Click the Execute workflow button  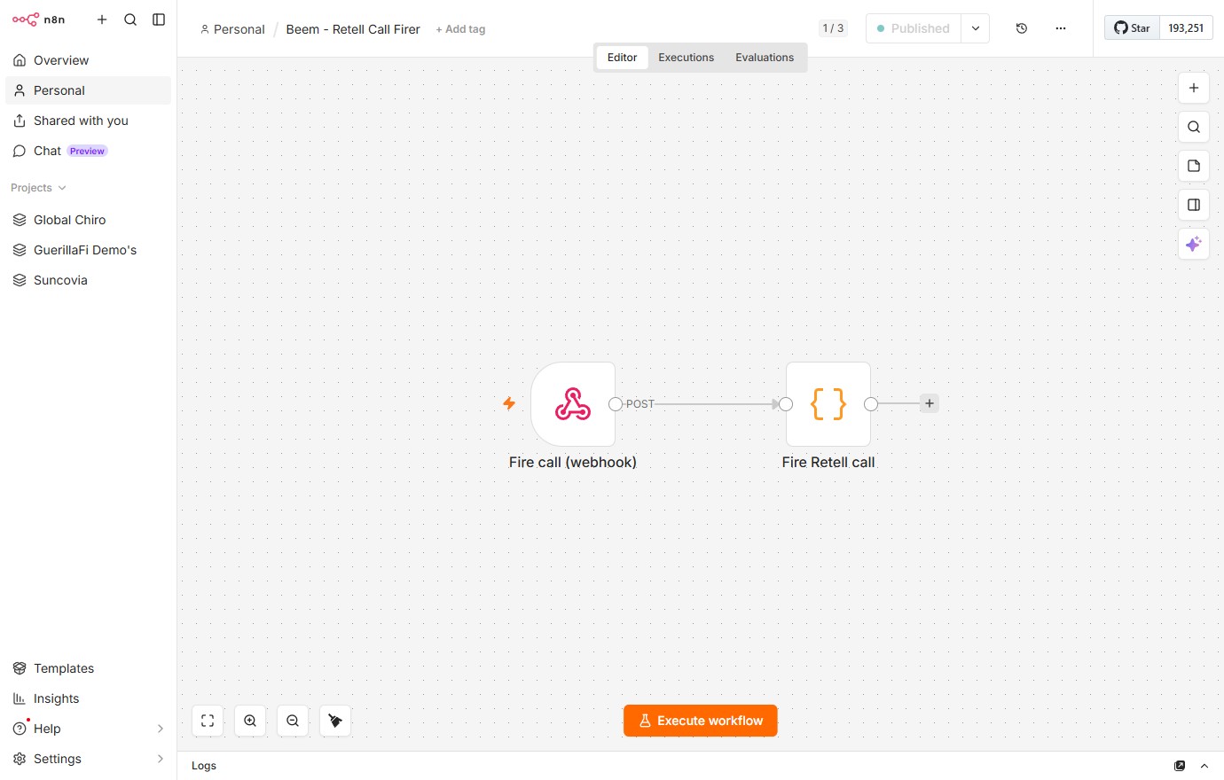701,721
